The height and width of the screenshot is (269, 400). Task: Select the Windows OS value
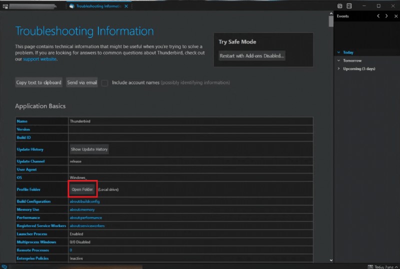(78, 177)
